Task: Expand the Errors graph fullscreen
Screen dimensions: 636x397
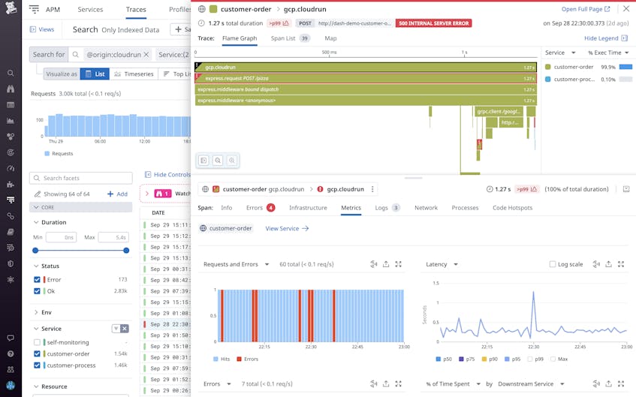Action: coord(398,383)
